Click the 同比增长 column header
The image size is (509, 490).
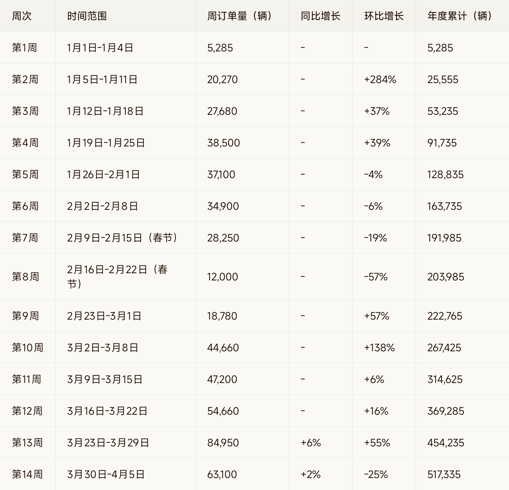[320, 16]
